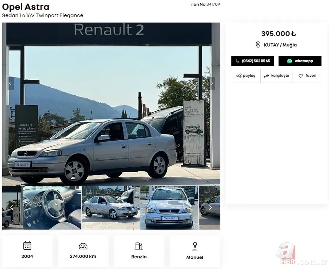Select the calendar icon above 2004
Screen dimensions: 329x269
coord(27,245)
